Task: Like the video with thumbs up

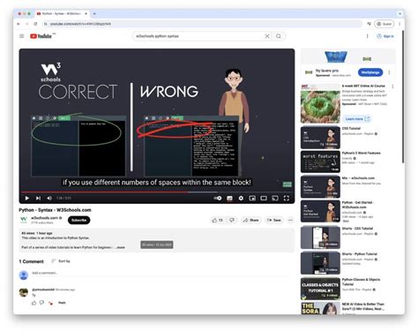Action: click(218, 220)
